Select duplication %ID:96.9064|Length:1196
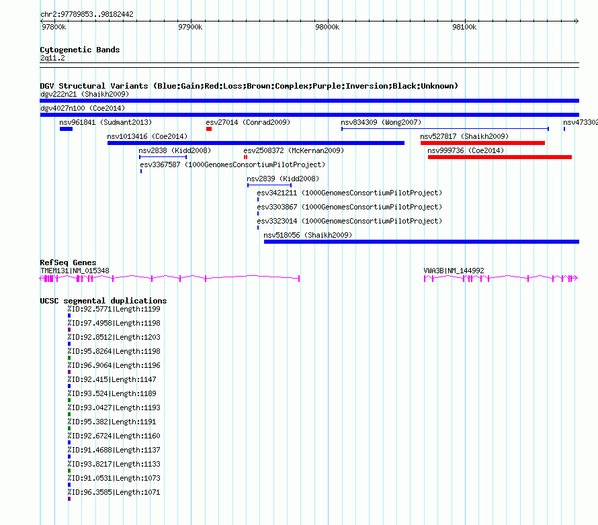Screen dimensions: 598x525 click(114, 365)
